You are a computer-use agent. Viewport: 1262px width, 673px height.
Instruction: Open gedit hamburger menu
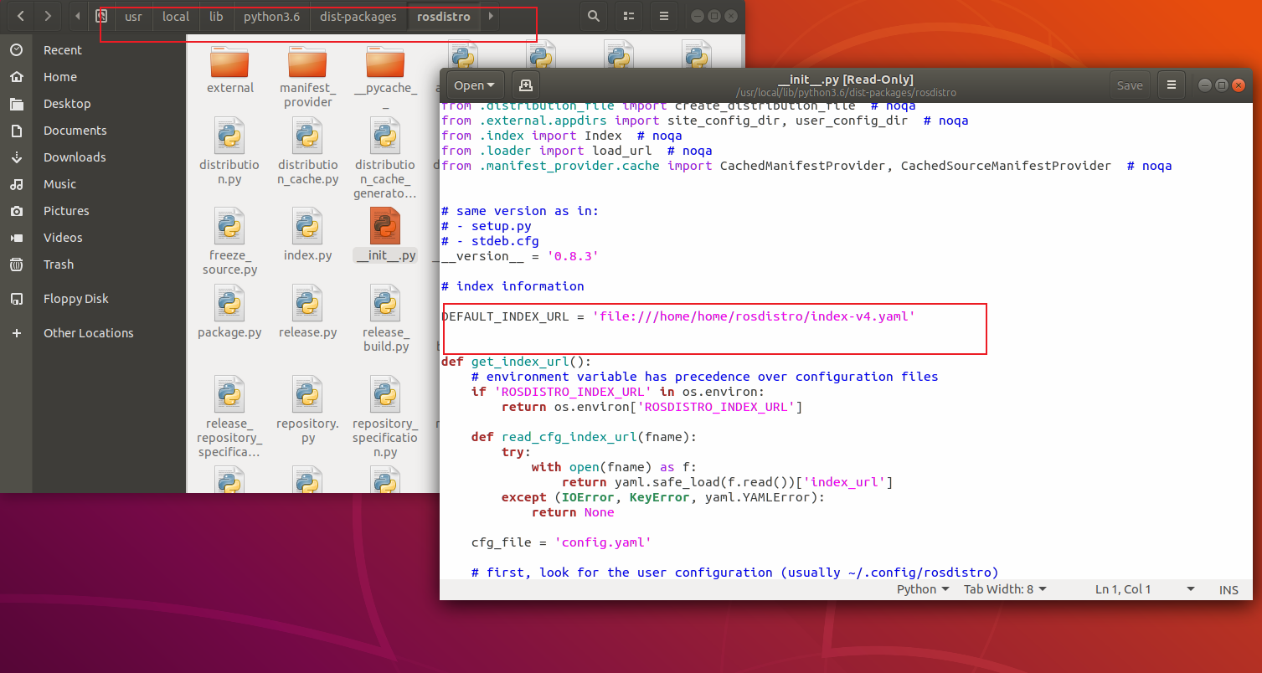[x=1172, y=85]
